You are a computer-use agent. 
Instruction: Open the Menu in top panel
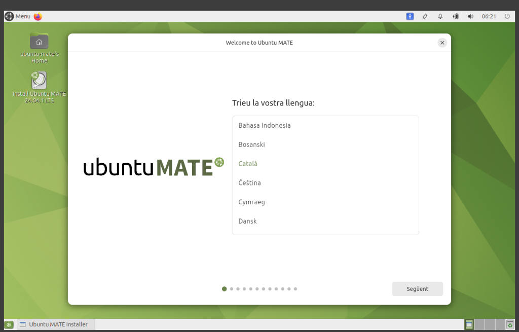tap(18, 16)
